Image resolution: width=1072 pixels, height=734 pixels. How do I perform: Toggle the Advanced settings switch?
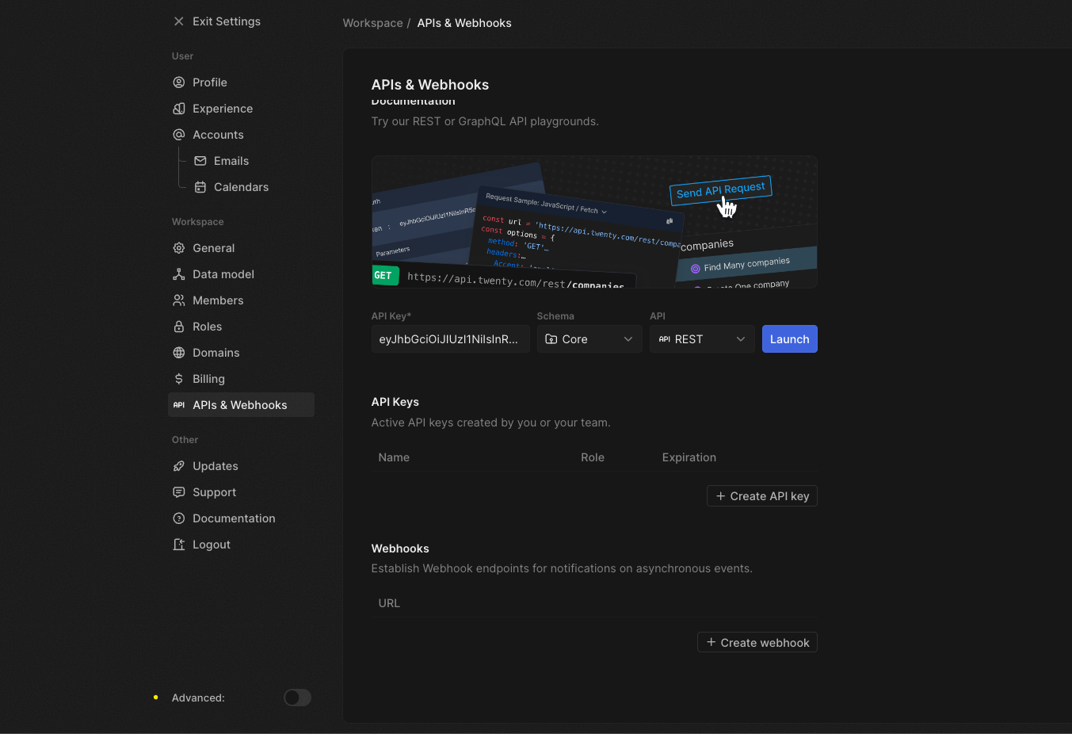click(x=297, y=698)
